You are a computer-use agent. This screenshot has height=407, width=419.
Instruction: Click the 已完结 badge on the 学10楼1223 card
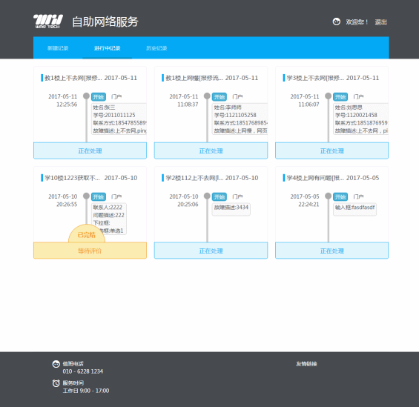(87, 235)
